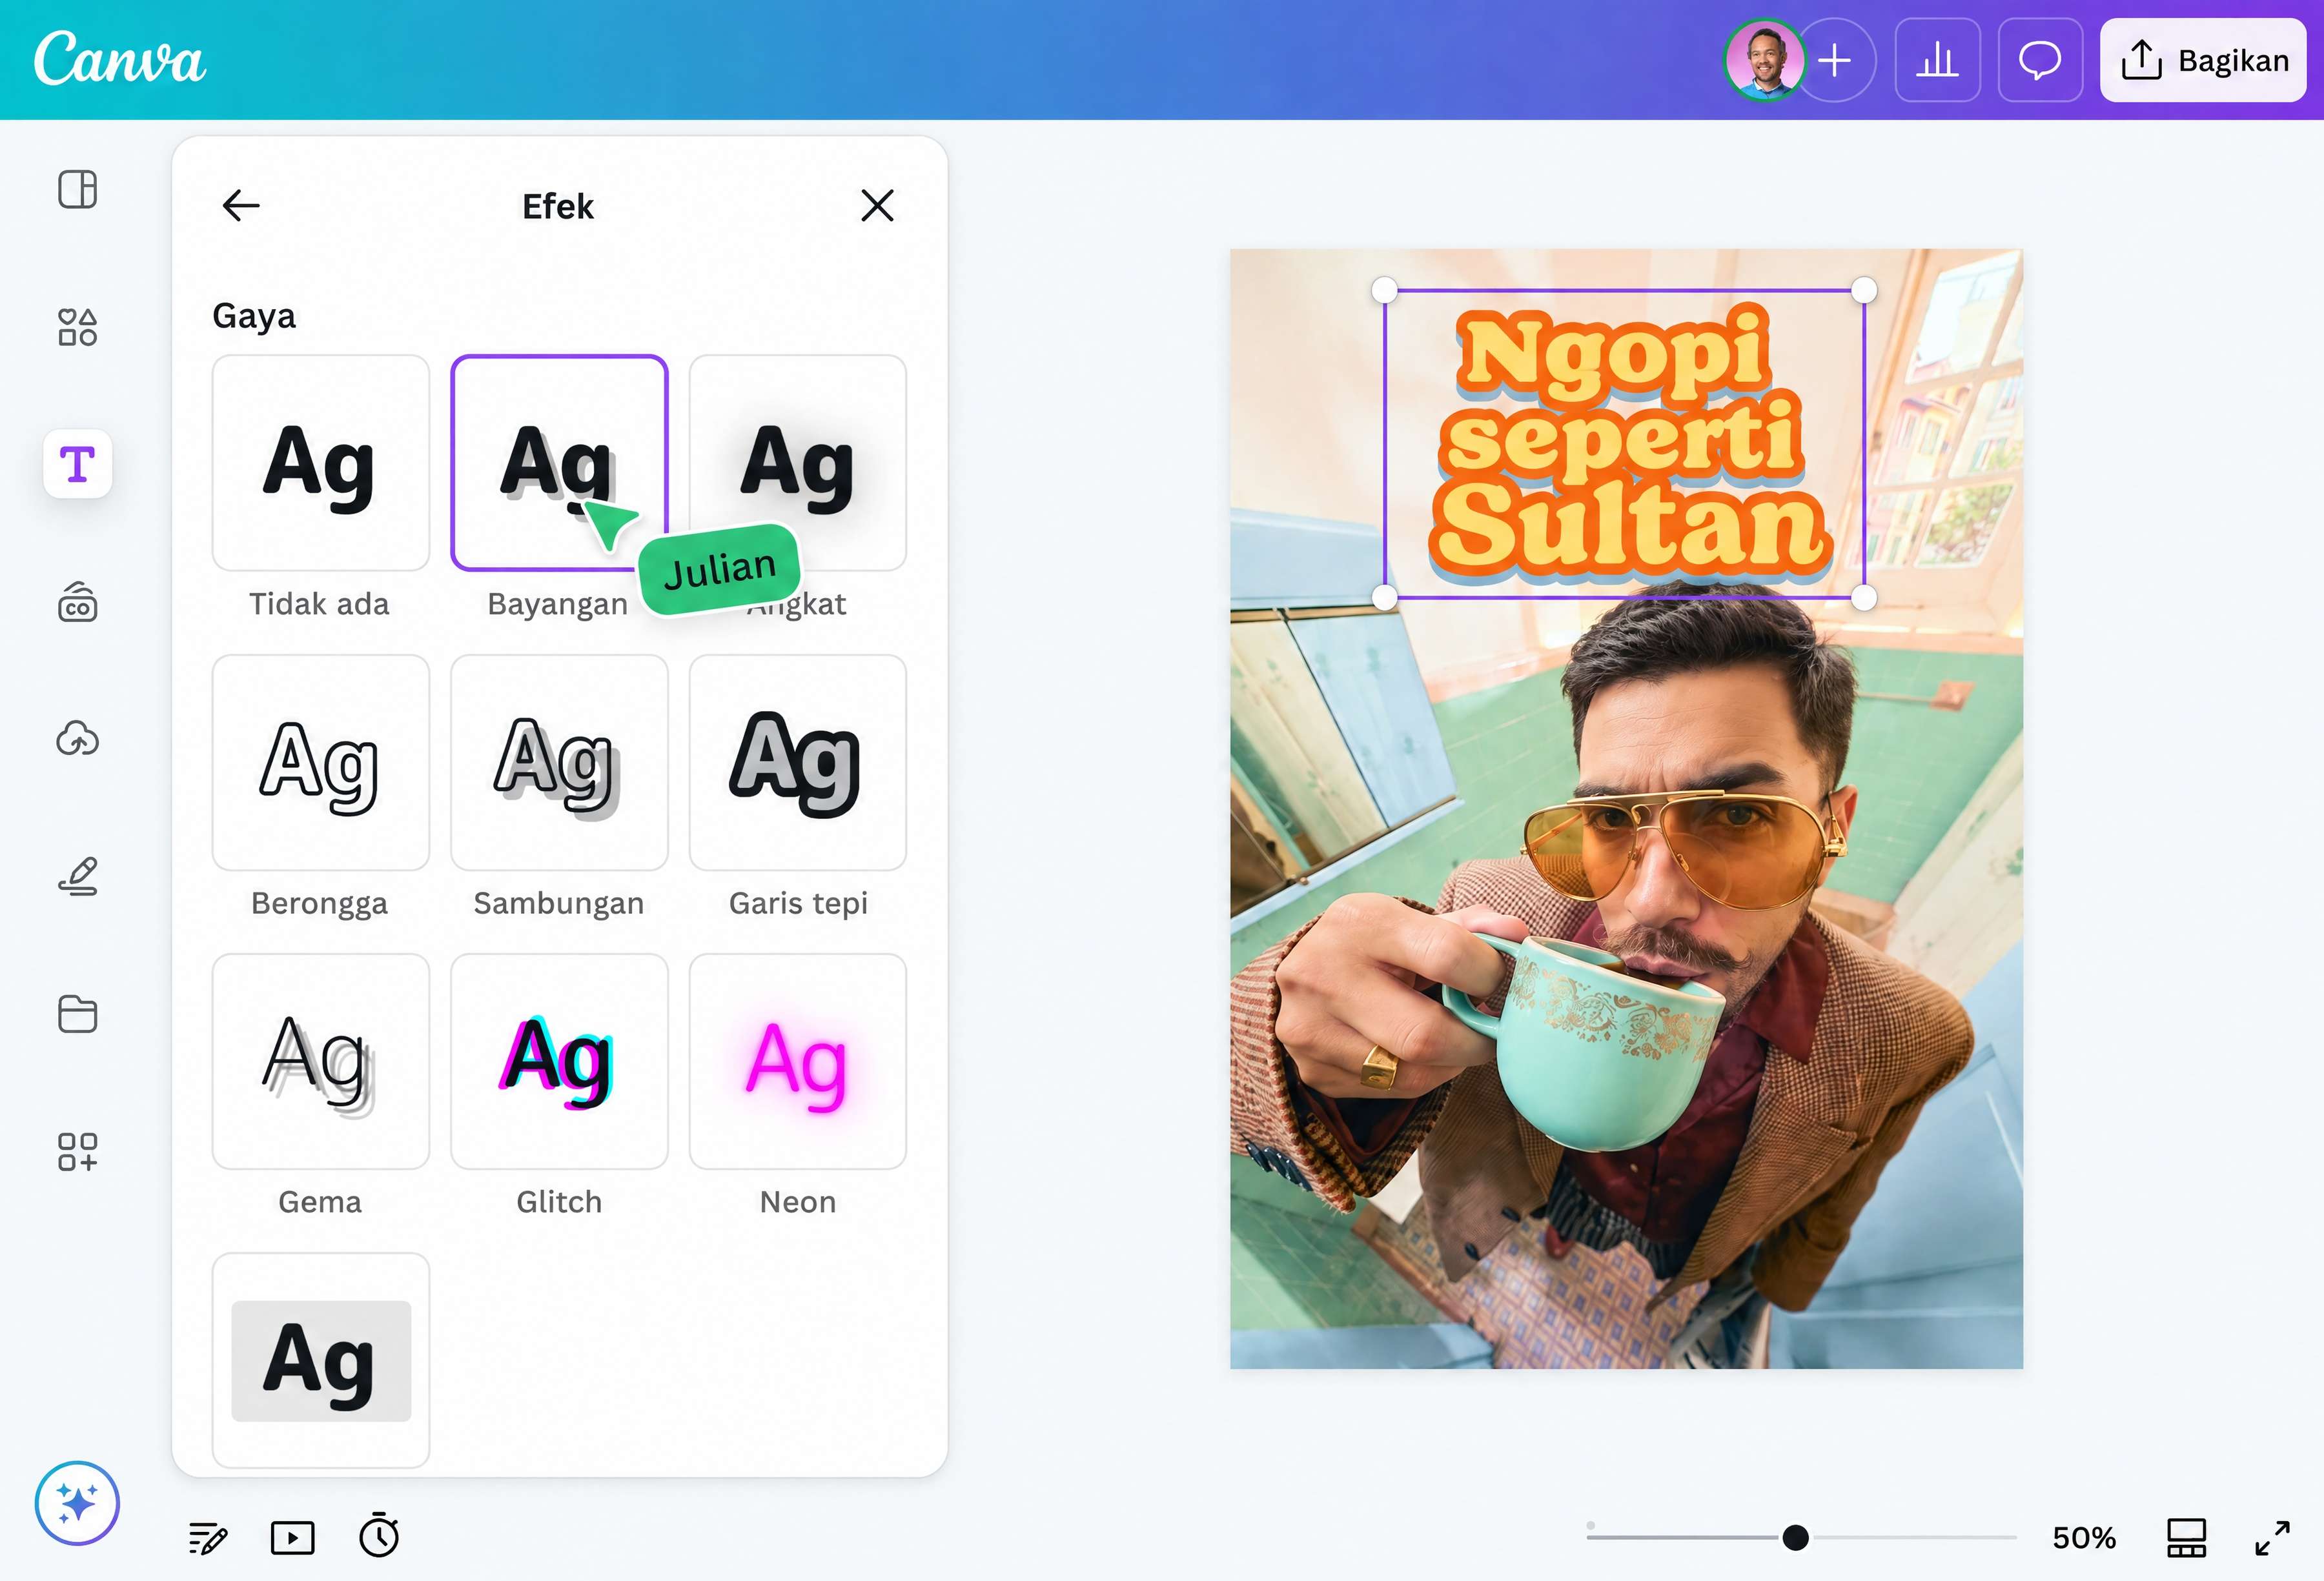This screenshot has height=1581, width=2324.
Task: Select the Text tool in sidebar
Action: 77,464
